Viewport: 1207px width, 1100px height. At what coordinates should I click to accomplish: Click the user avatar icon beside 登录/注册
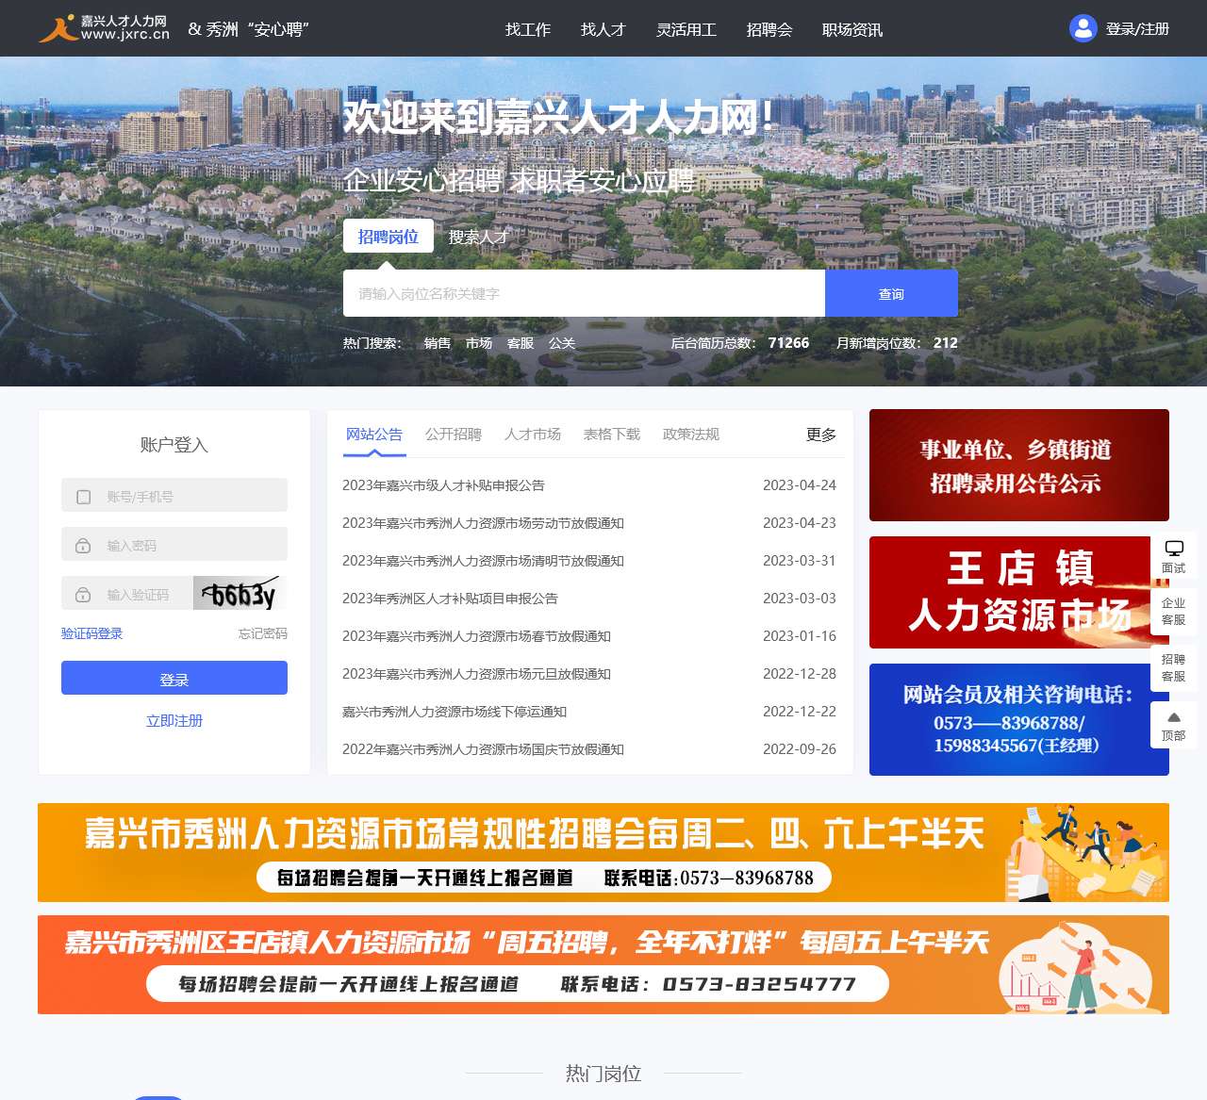pyautogui.click(x=1082, y=28)
